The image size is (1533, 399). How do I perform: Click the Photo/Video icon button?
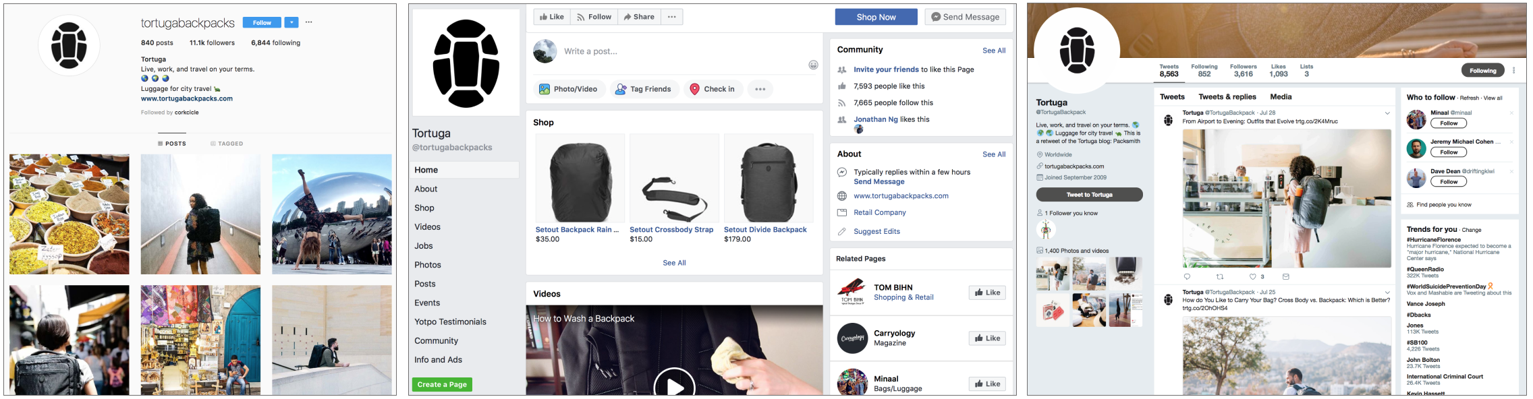[568, 89]
